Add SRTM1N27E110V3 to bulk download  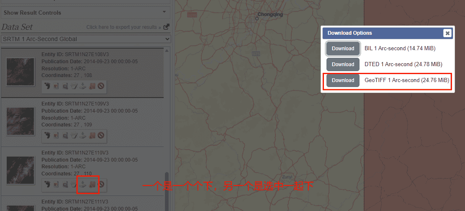pos(92,184)
